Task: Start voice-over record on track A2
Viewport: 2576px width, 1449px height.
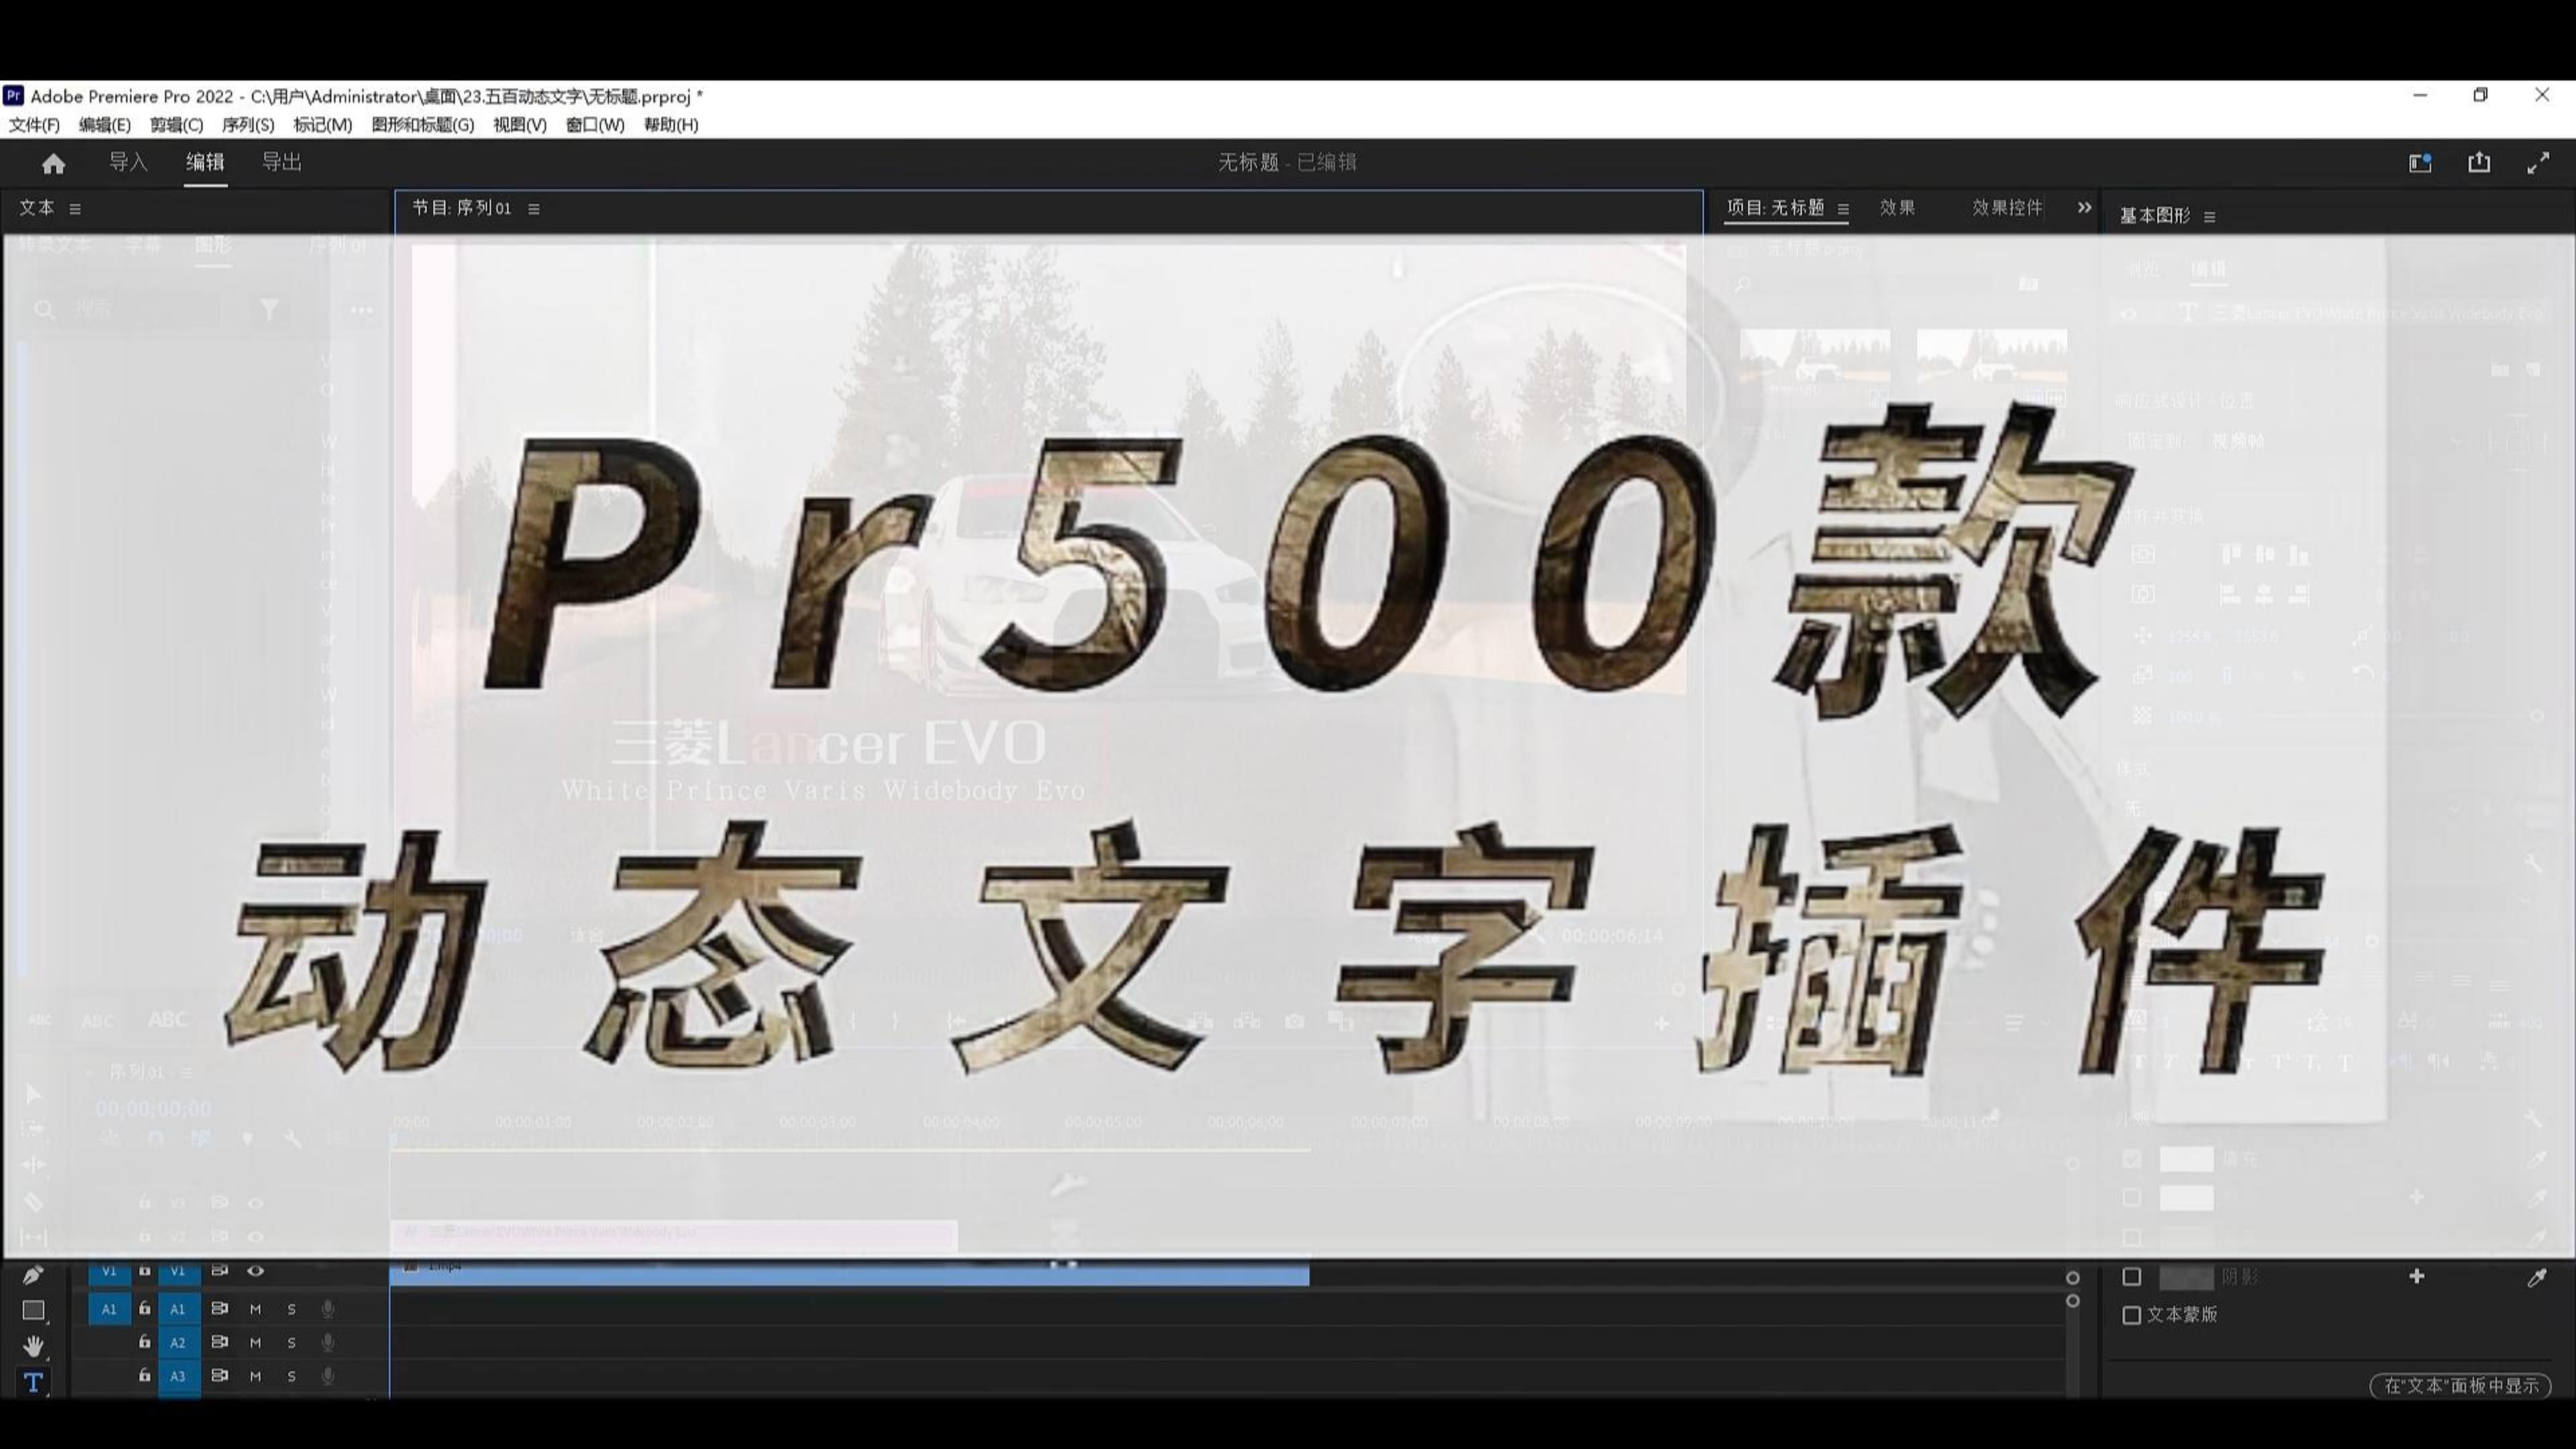Action: tap(327, 1343)
